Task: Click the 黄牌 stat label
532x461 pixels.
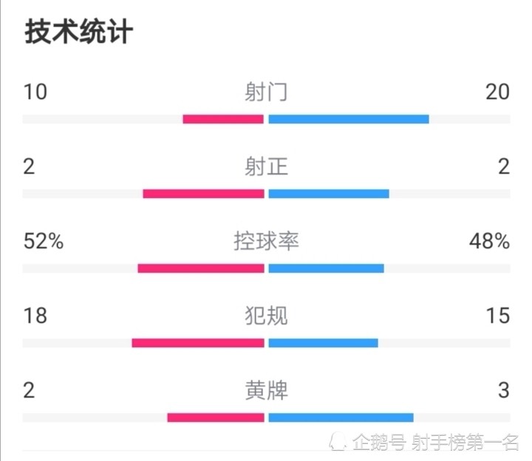Action: tap(266, 390)
